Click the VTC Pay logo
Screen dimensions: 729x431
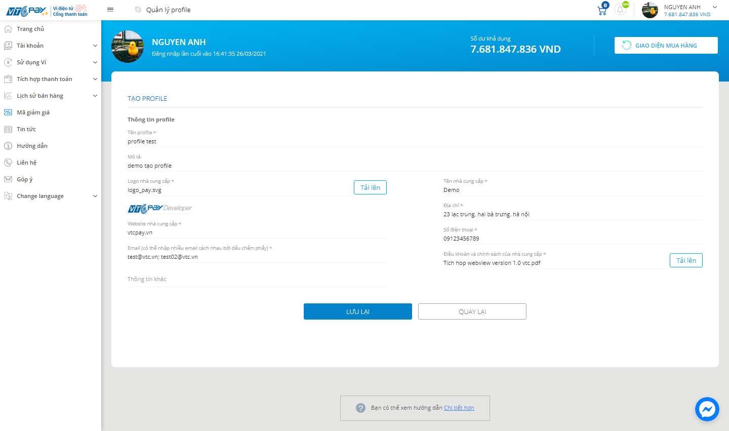coord(26,11)
